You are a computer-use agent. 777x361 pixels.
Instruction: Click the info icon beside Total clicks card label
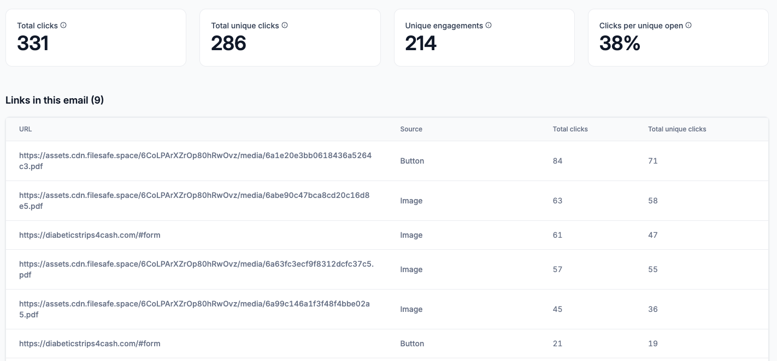coord(63,25)
